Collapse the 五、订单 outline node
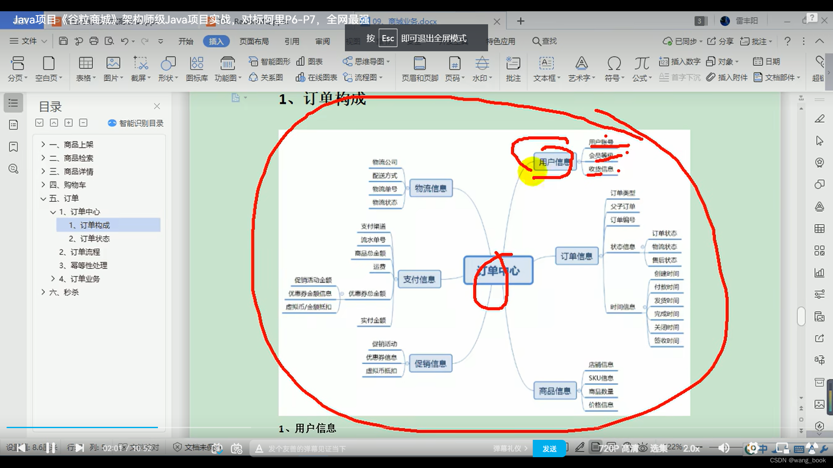Viewport: 833px width, 468px height. [x=43, y=198]
